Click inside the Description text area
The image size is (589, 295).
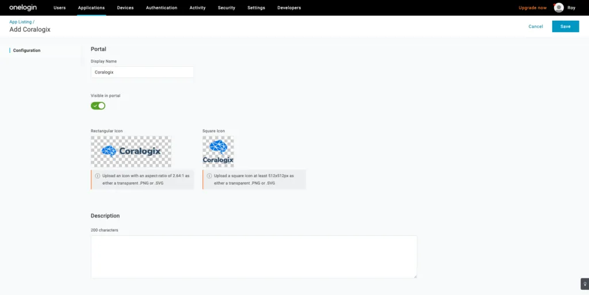254,256
